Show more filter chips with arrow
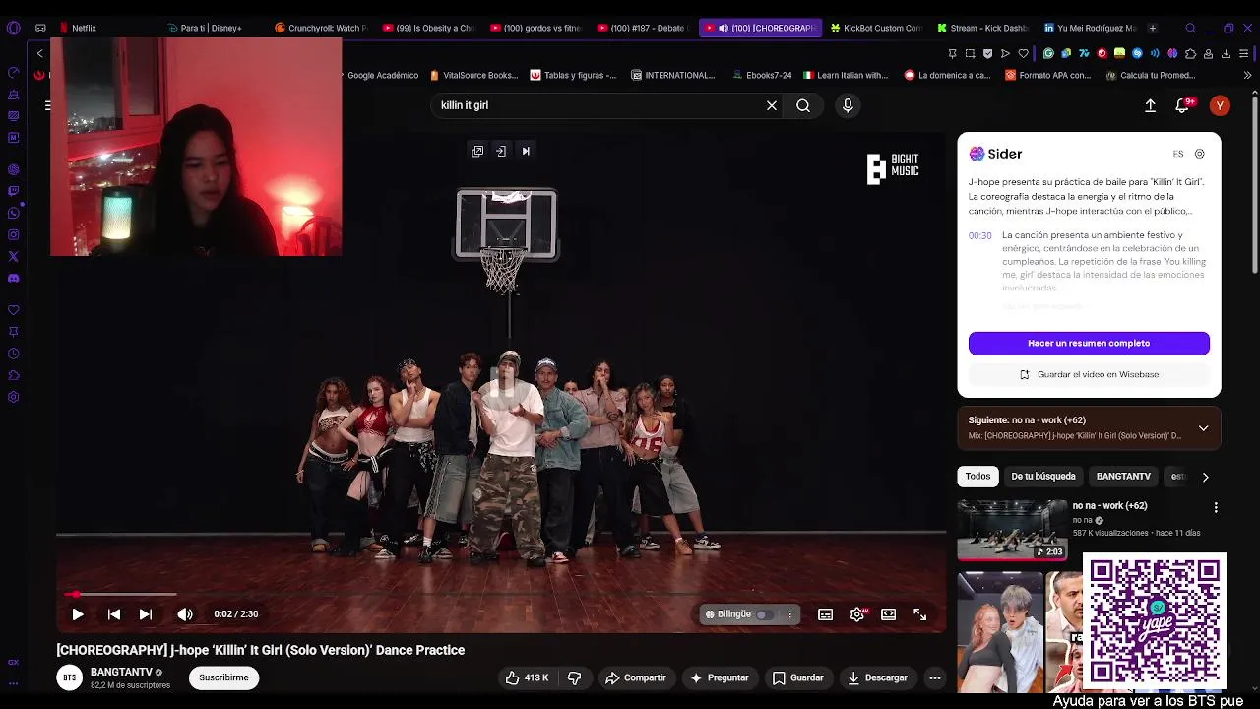The height and width of the screenshot is (709, 1260). click(x=1205, y=477)
